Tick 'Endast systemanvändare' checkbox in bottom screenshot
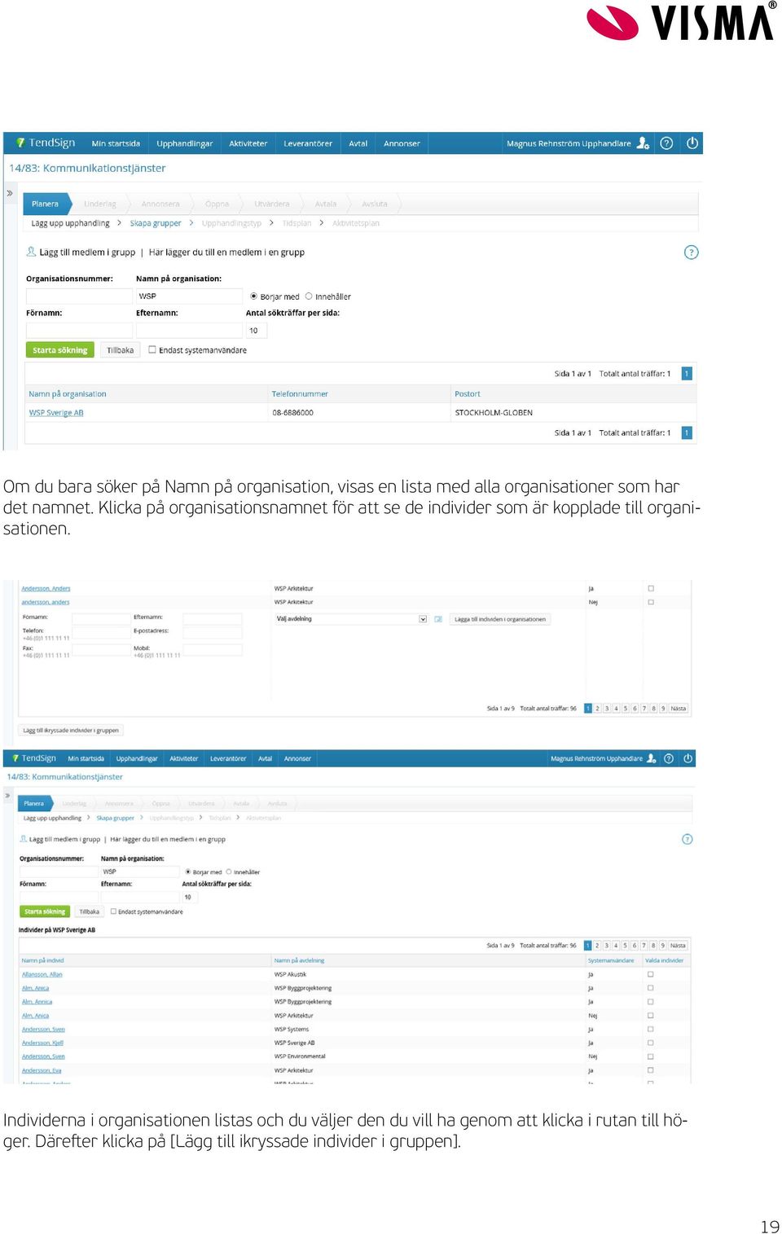782x1234 pixels. pos(113,911)
